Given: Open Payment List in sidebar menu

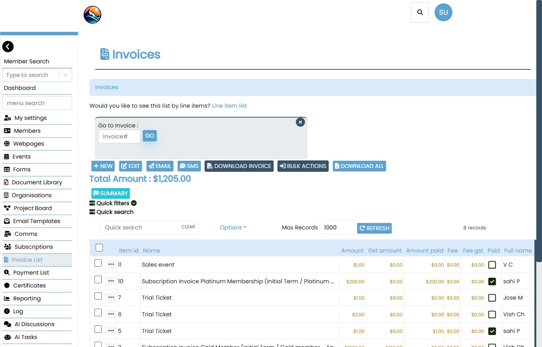Looking at the screenshot, I should click(31, 273).
